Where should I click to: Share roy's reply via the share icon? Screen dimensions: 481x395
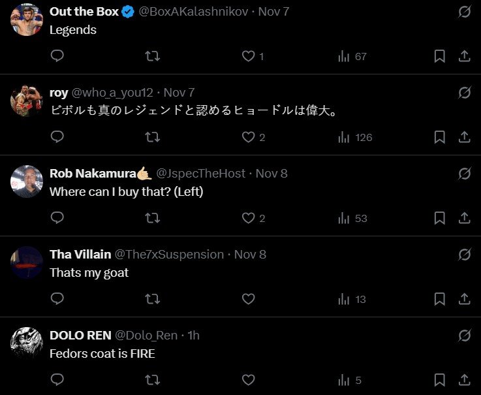pos(465,138)
